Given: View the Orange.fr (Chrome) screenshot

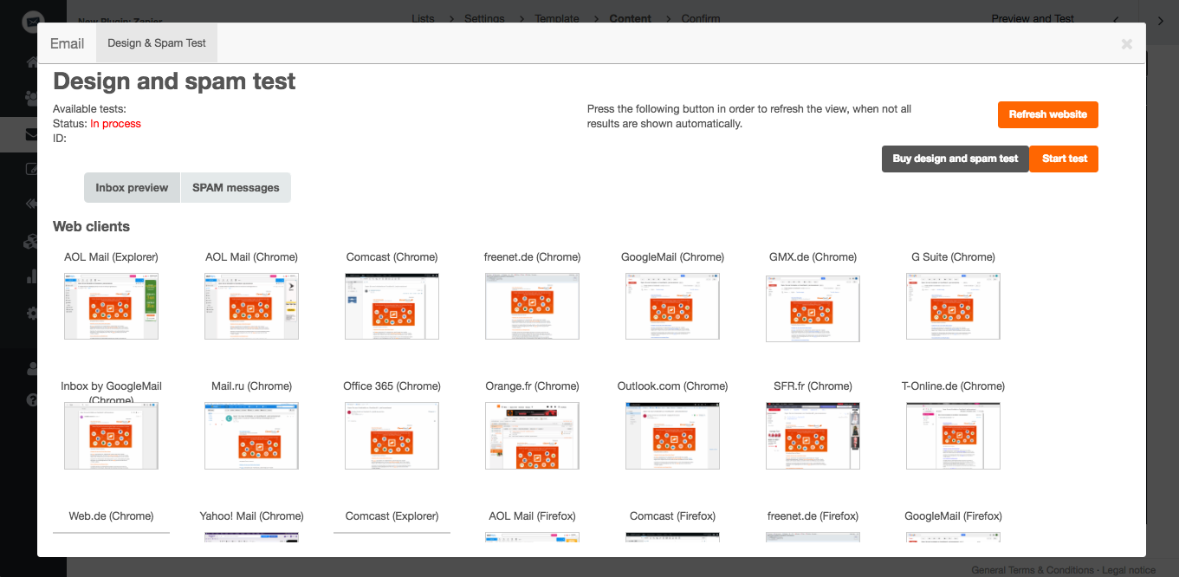Looking at the screenshot, I should click(x=532, y=436).
